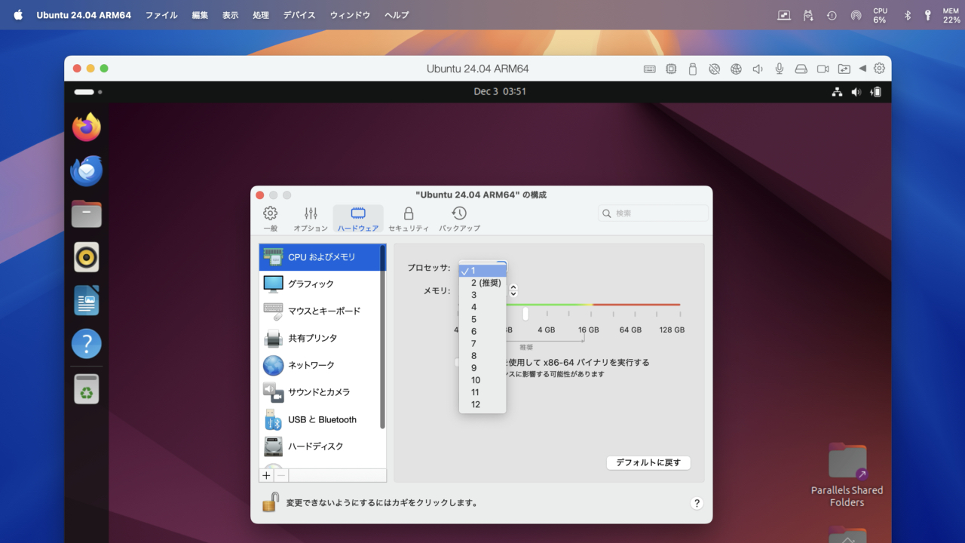The width and height of the screenshot is (965, 543).
Task: Switch to 一般 (General) tab
Action: [270, 219]
